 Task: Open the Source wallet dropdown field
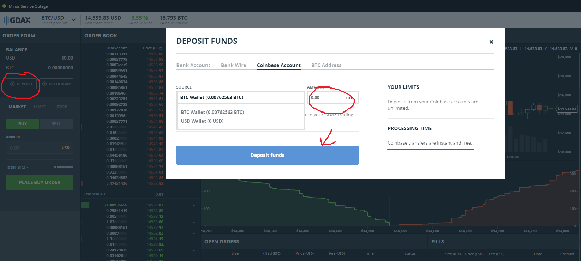coord(241,97)
